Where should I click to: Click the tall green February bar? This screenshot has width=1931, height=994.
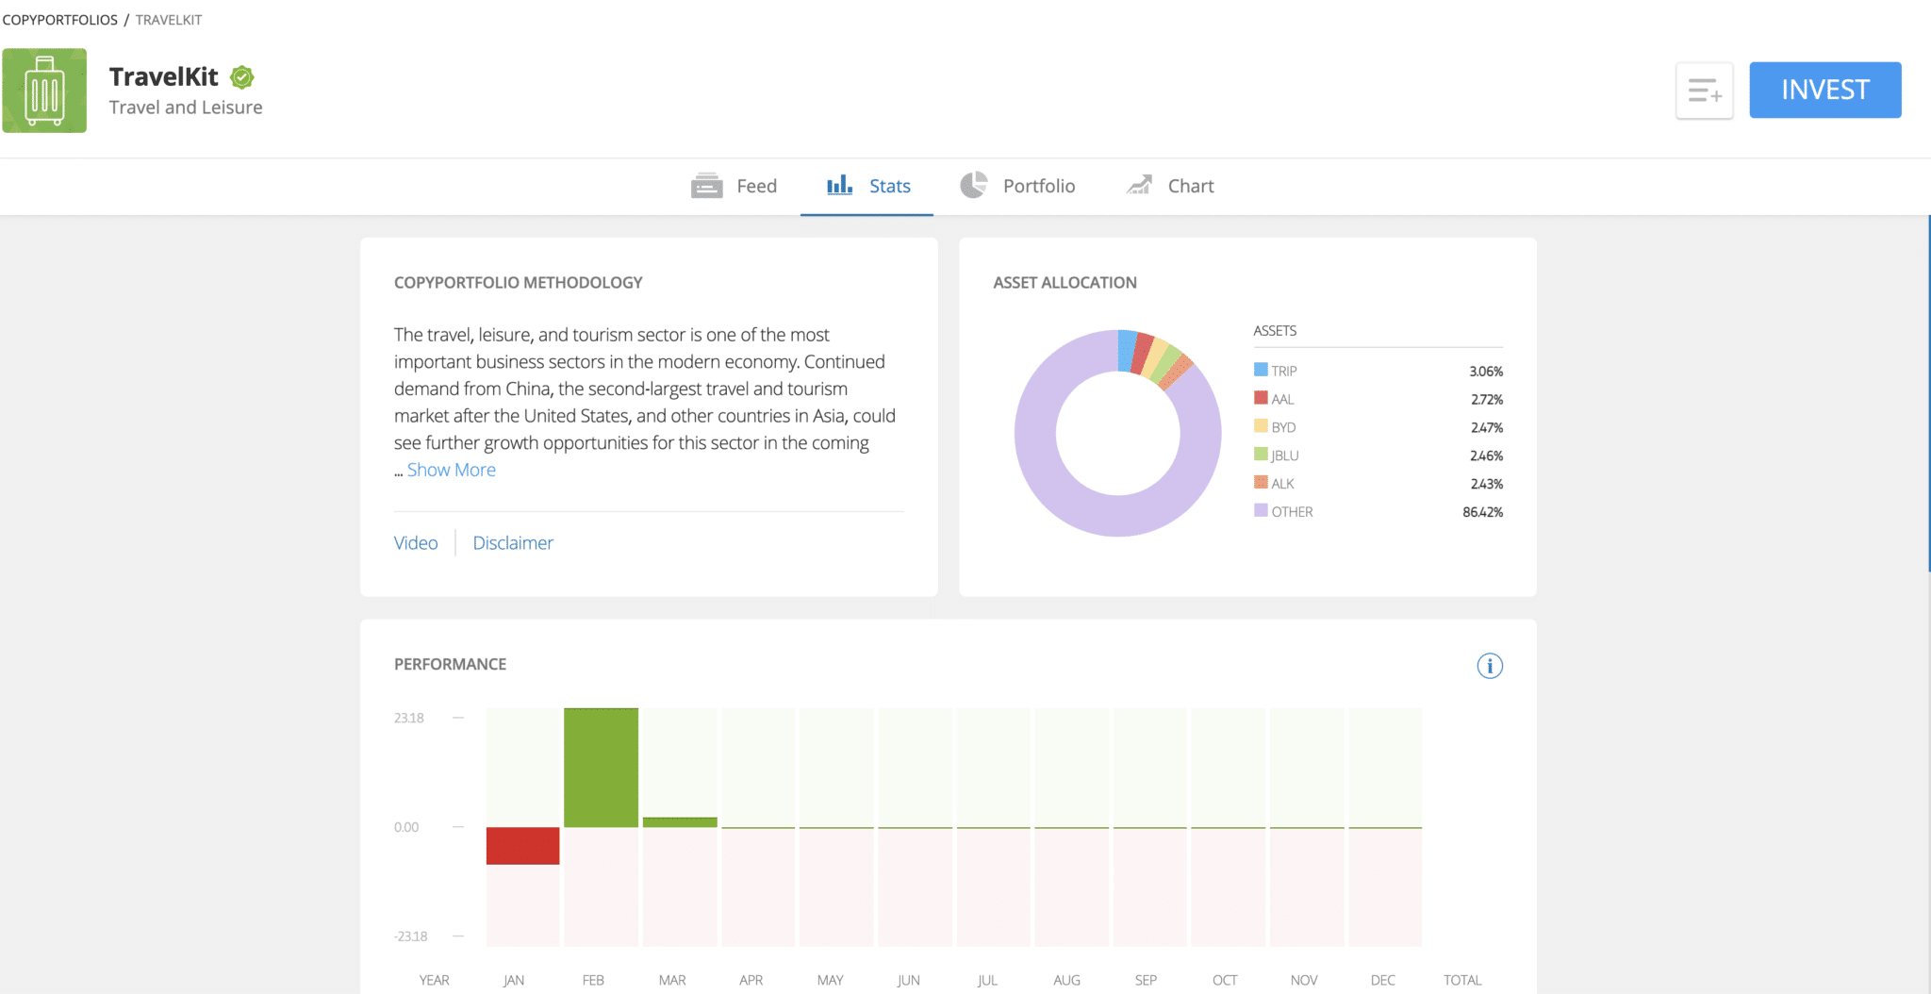point(601,768)
